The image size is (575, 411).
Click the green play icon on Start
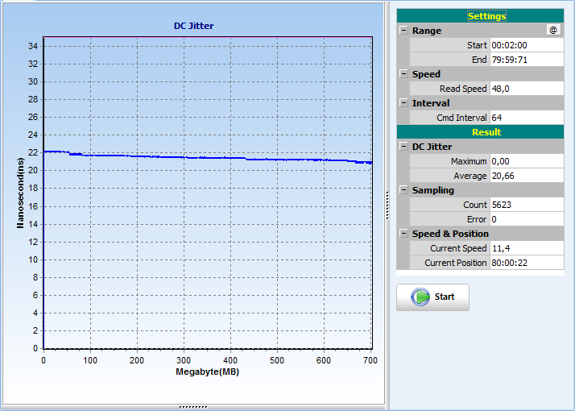pos(420,297)
